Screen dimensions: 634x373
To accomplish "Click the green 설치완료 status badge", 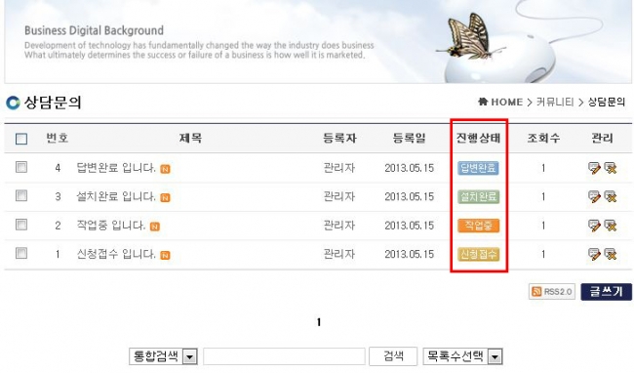I will tap(478, 196).
